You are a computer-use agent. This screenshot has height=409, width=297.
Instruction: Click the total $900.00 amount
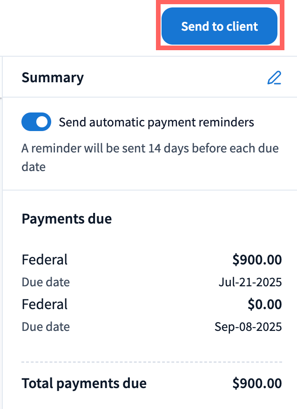pyautogui.click(x=257, y=383)
